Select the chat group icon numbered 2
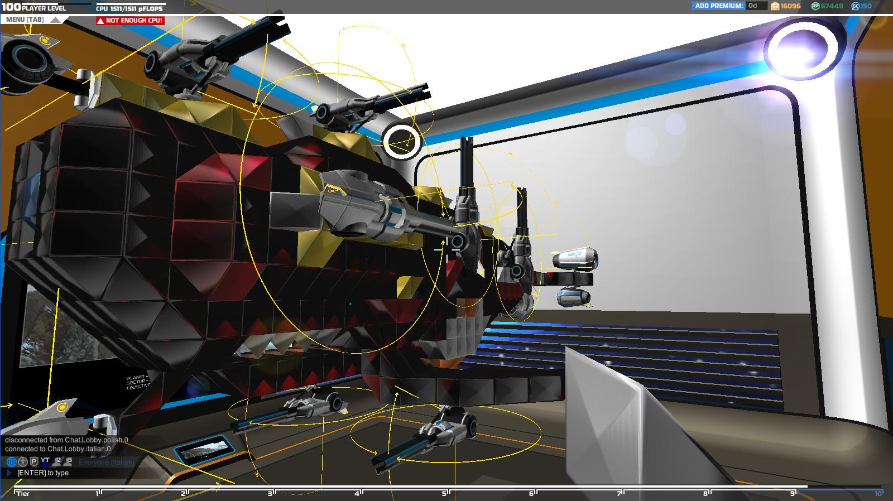 pos(57,461)
